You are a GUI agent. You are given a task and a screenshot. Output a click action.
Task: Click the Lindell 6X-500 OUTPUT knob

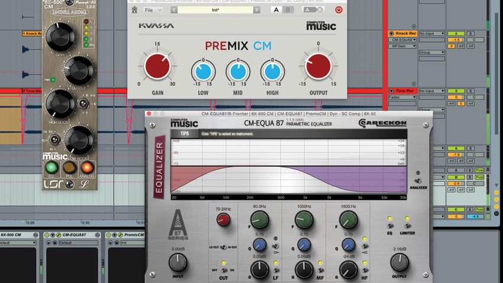coord(79,70)
